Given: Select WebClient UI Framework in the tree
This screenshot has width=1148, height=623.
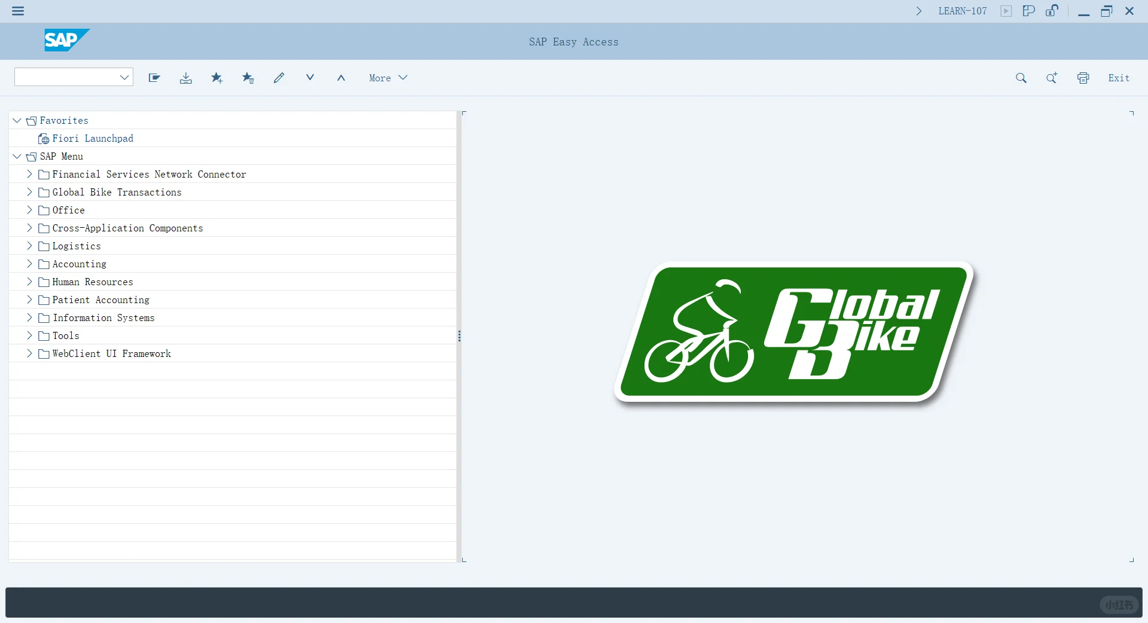Looking at the screenshot, I should click(x=111, y=353).
